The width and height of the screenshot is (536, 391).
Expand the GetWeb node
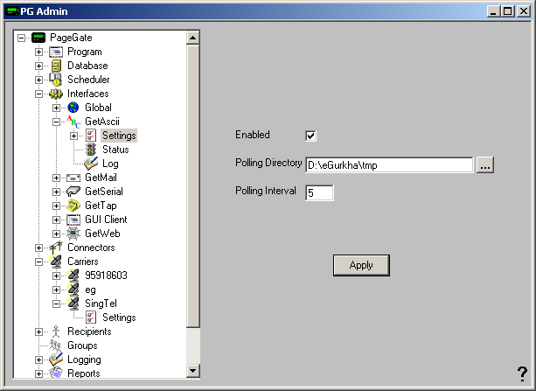(x=56, y=234)
